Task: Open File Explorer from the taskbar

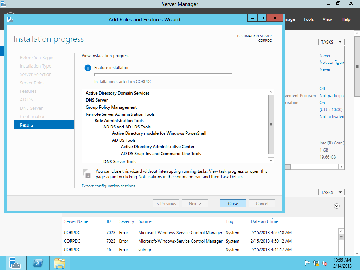Action: 60,263
